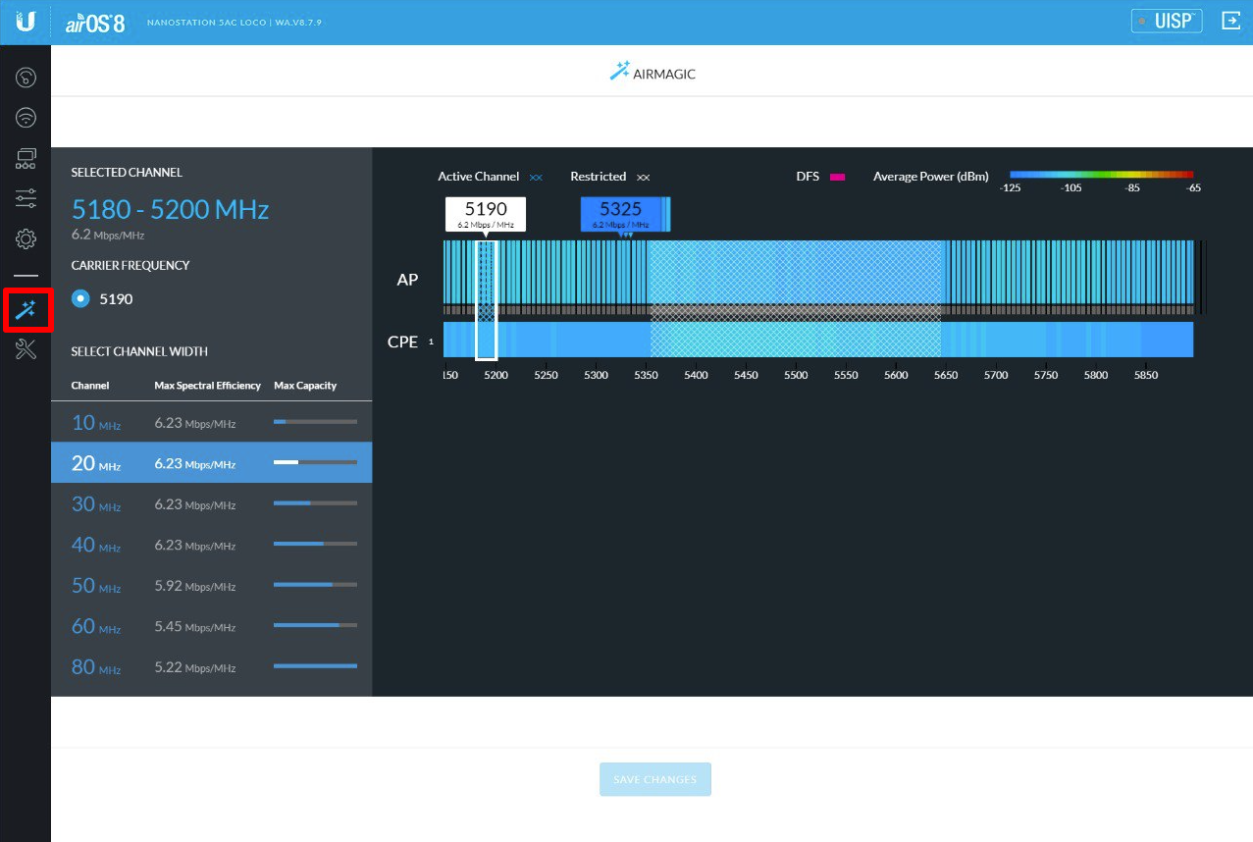The image size is (1253, 842).
Task: Select the 30 MHz channel width
Action: tap(211, 503)
